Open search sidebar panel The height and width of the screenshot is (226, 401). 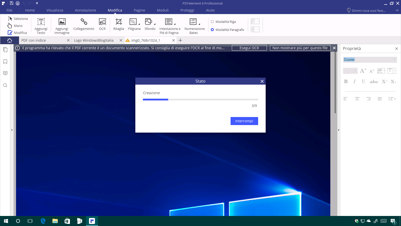click(x=5, y=85)
